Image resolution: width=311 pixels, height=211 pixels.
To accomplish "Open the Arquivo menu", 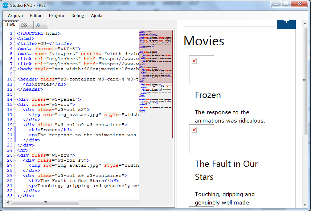I will tap(15, 16).
